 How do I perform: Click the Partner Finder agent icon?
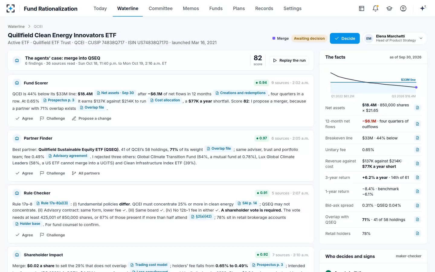click(17, 138)
